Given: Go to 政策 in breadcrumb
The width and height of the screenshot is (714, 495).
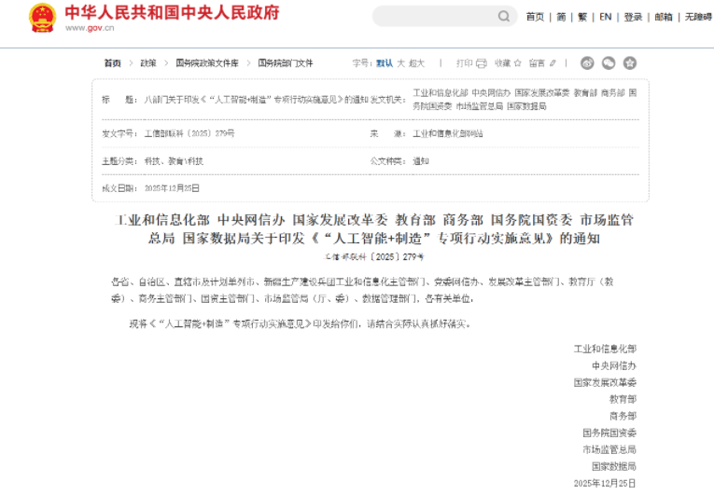Looking at the screenshot, I should tap(148, 63).
